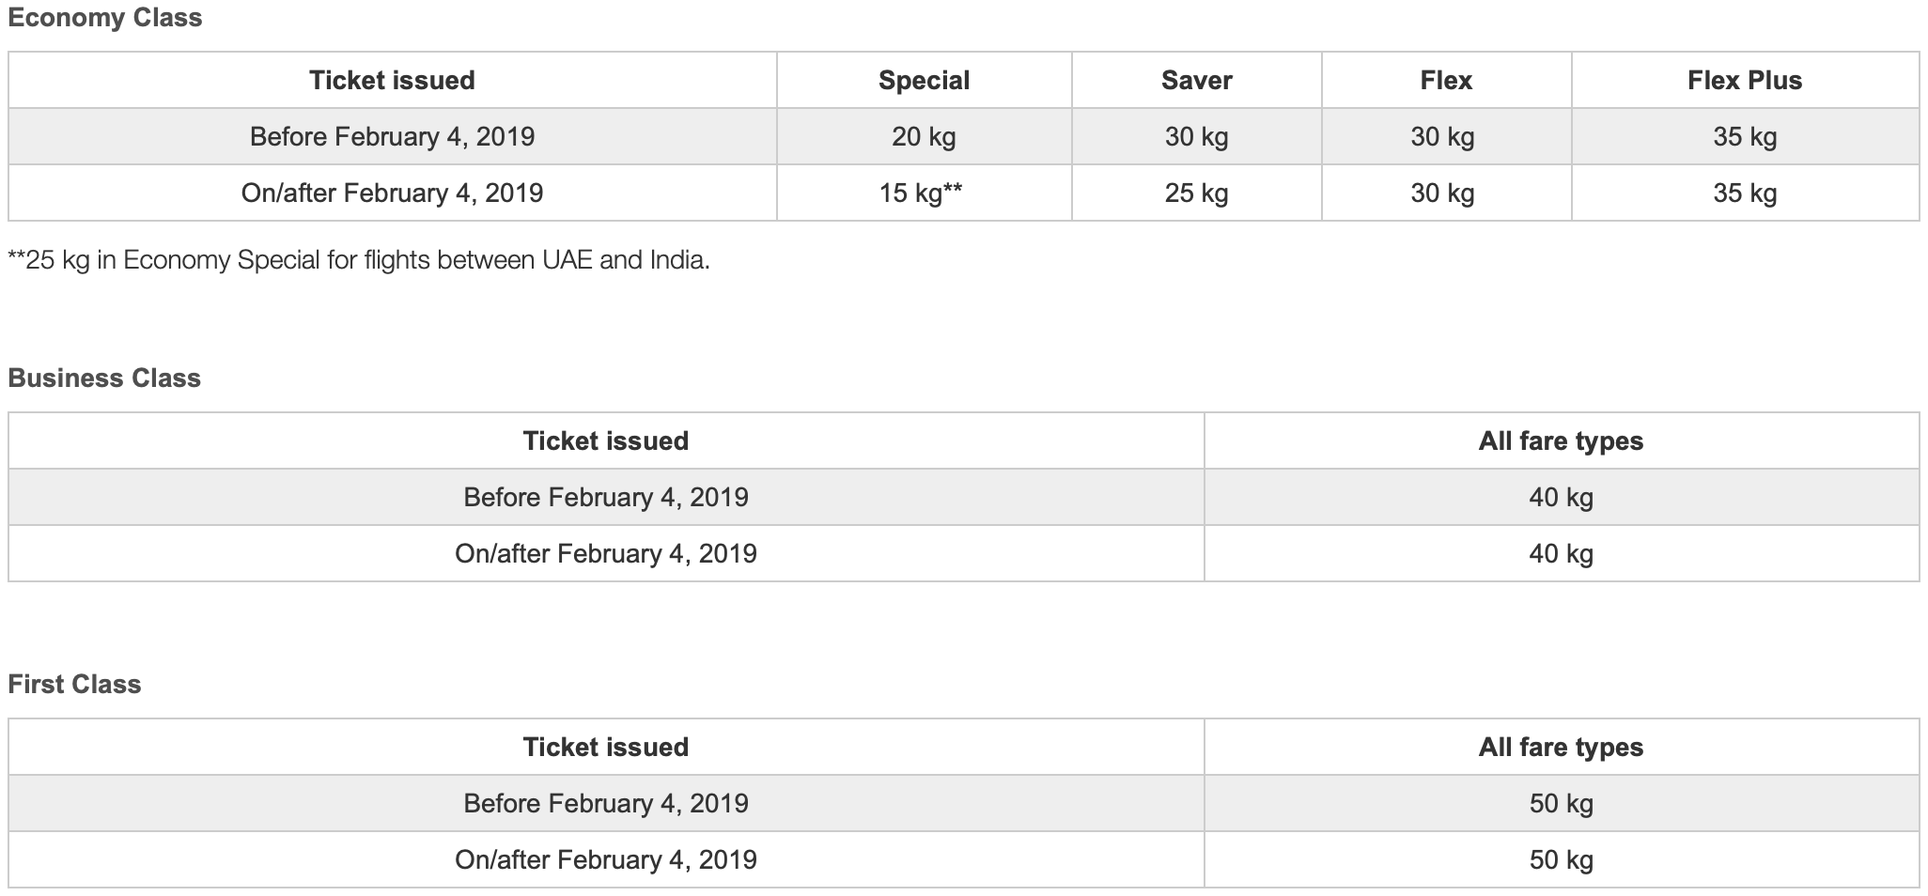
Task: Click Saver 30 kg cell before February 4
Action: [x=1196, y=136]
